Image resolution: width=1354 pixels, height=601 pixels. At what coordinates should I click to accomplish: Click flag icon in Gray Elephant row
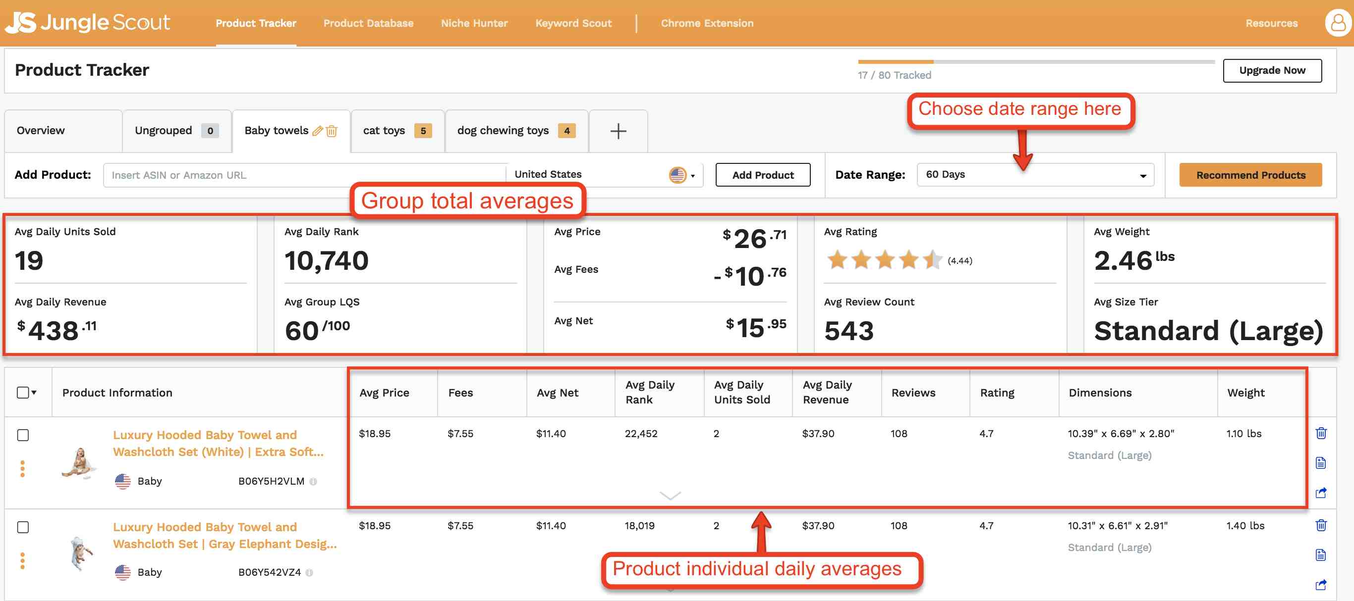pyautogui.click(x=123, y=573)
